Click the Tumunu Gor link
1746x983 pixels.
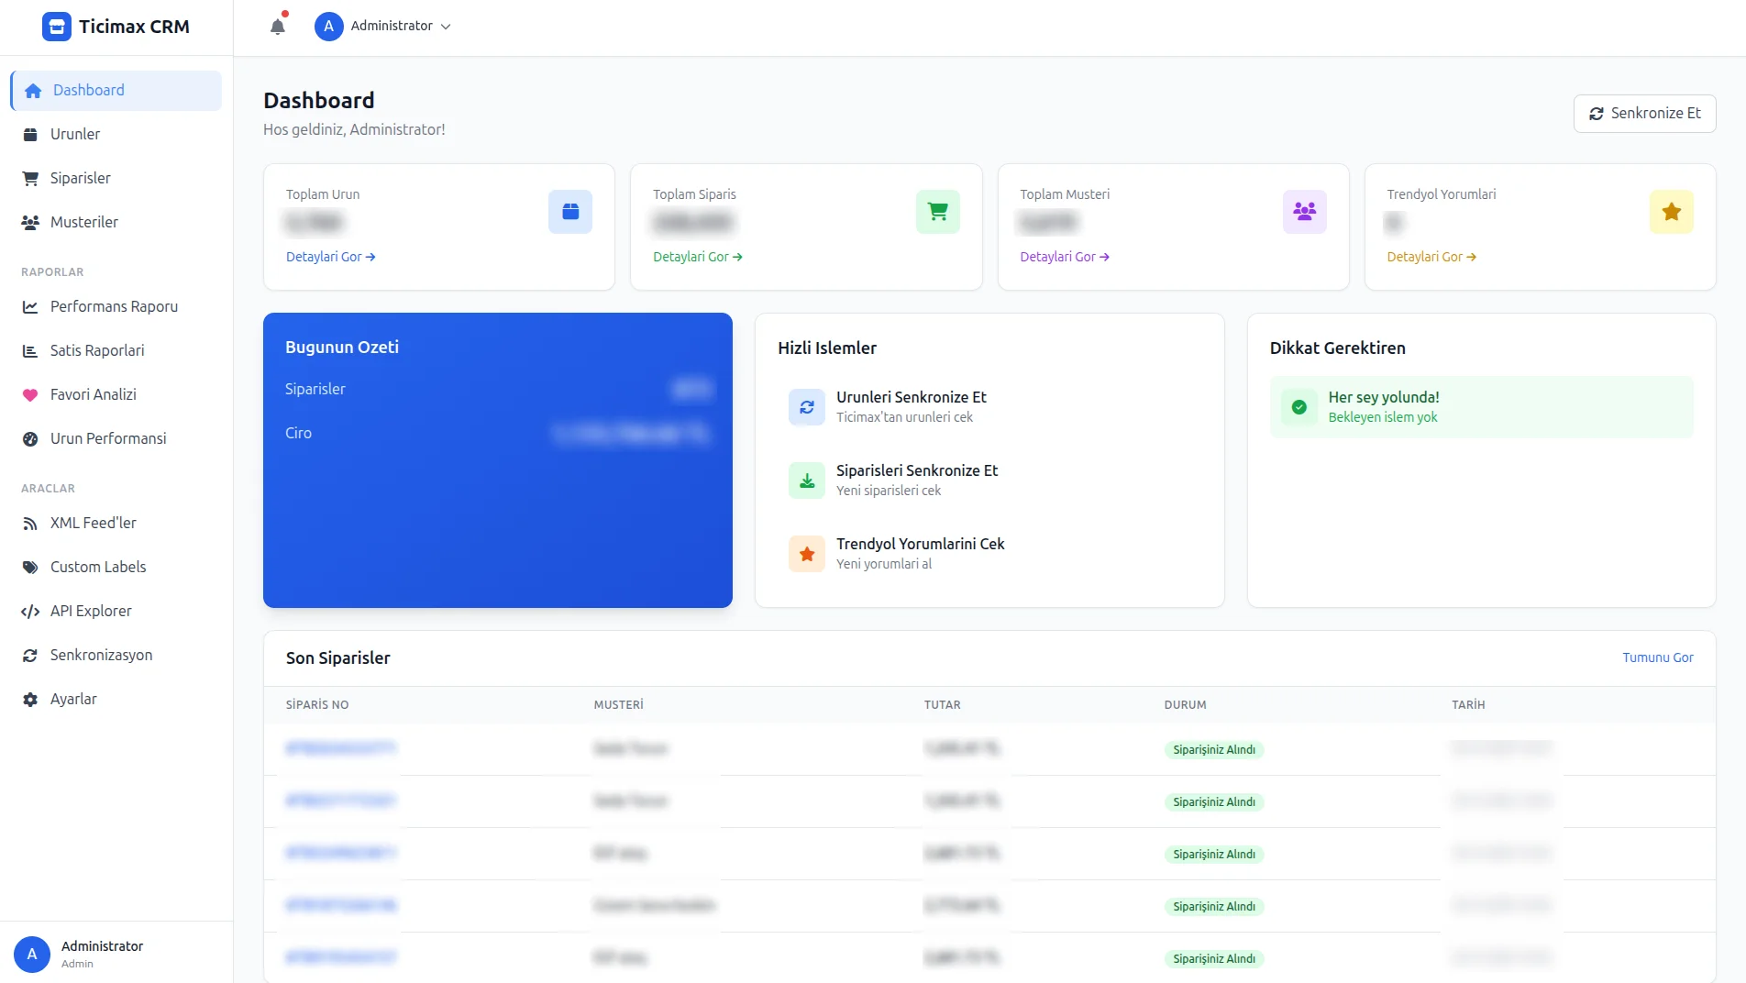pyautogui.click(x=1657, y=657)
